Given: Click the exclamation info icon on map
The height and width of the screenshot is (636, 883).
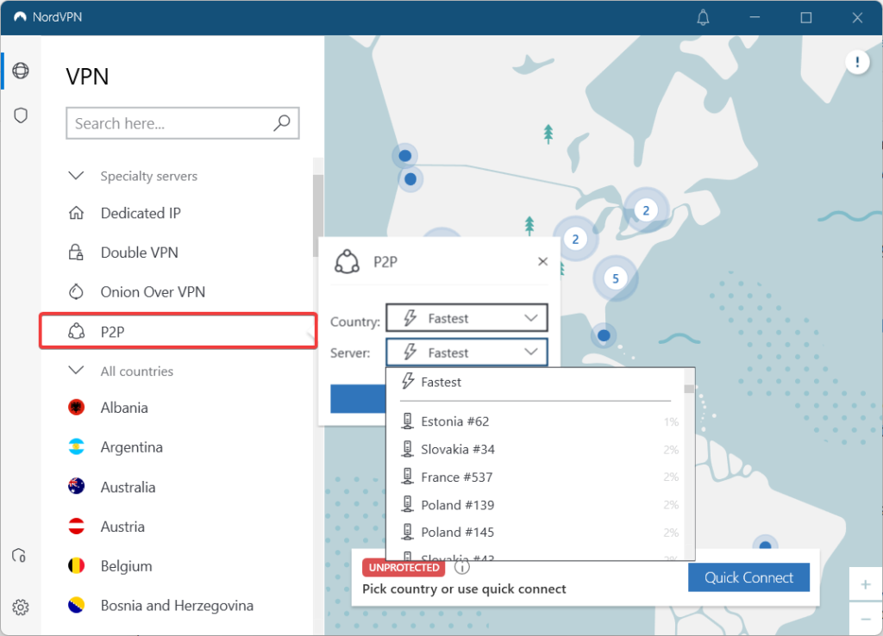Looking at the screenshot, I should coord(857,61).
